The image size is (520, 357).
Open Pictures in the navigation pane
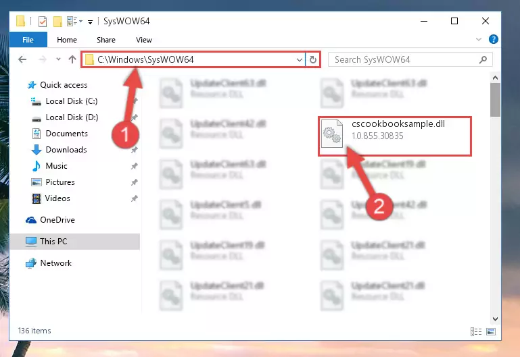(60, 182)
